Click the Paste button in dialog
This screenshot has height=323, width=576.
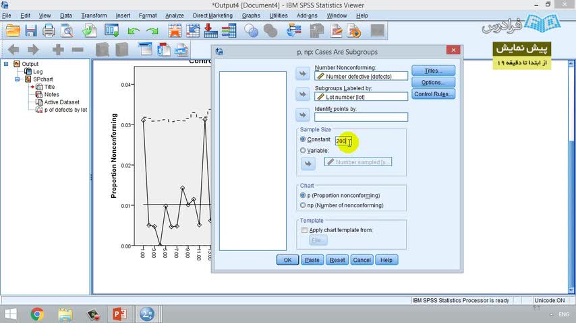[x=312, y=260]
